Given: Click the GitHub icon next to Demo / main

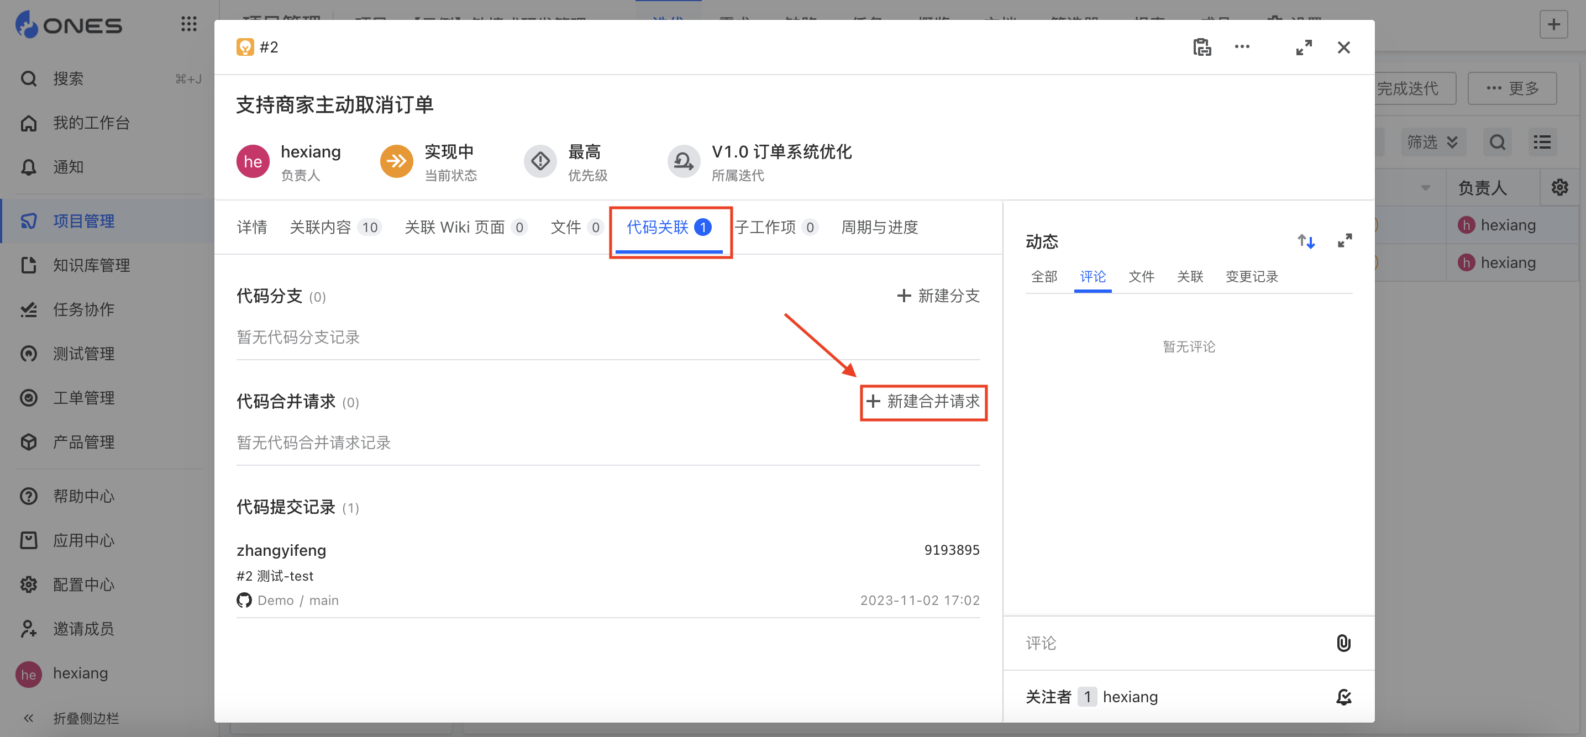Looking at the screenshot, I should [244, 601].
